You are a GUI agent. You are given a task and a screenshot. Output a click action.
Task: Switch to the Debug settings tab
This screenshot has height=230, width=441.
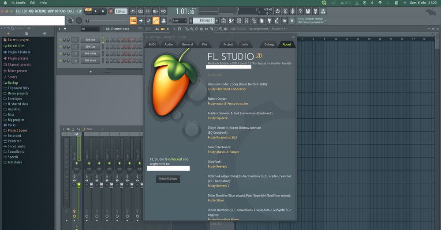pyautogui.click(x=269, y=44)
